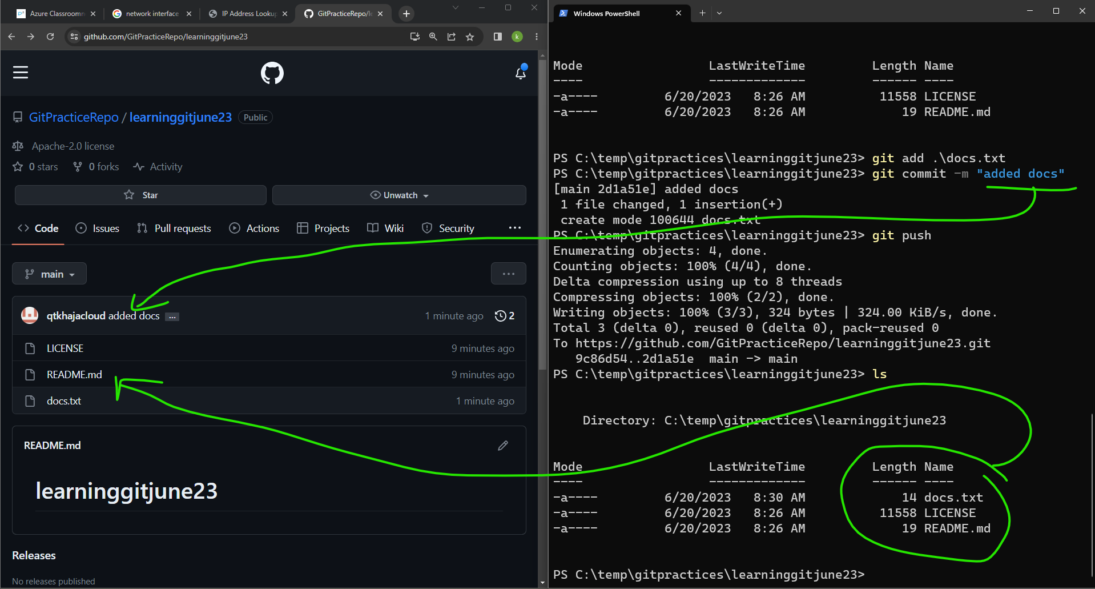Click the GitHub Octocat logo
Image resolution: width=1095 pixels, height=589 pixels.
[x=272, y=73]
